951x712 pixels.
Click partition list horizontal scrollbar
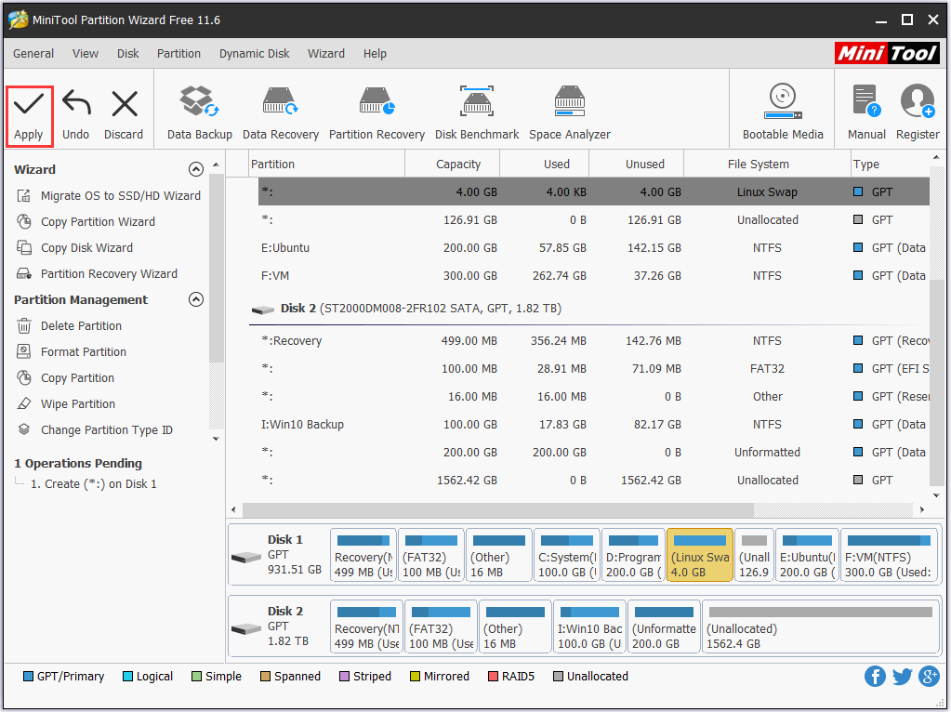click(x=497, y=509)
